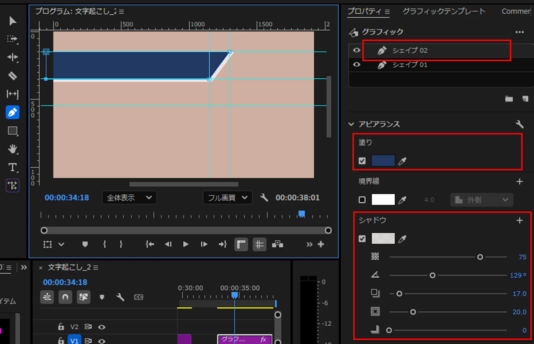Open safe margins dropdown arrow
The image size is (534, 344).
tap(61, 244)
